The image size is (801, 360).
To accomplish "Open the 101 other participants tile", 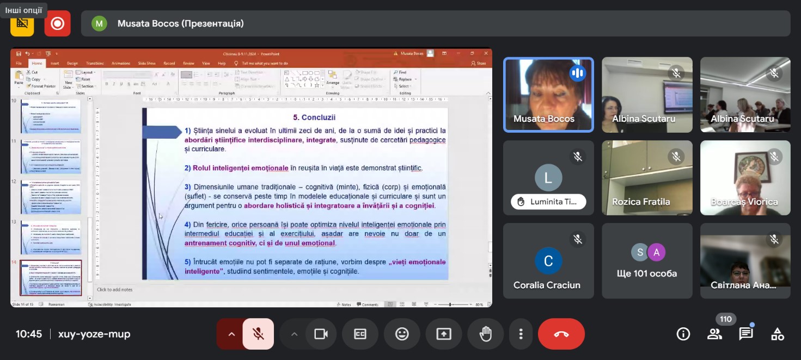I will (647, 260).
